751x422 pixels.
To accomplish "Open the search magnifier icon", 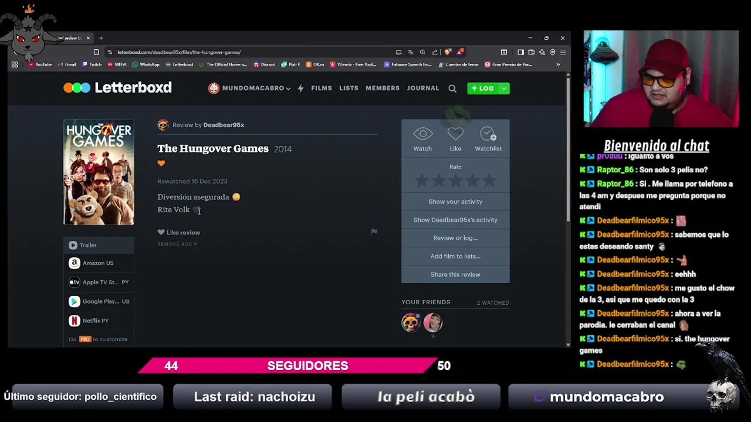I will pyautogui.click(x=452, y=89).
